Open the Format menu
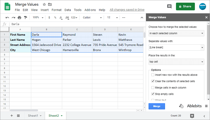210x120 pixels. coord(57,10)
